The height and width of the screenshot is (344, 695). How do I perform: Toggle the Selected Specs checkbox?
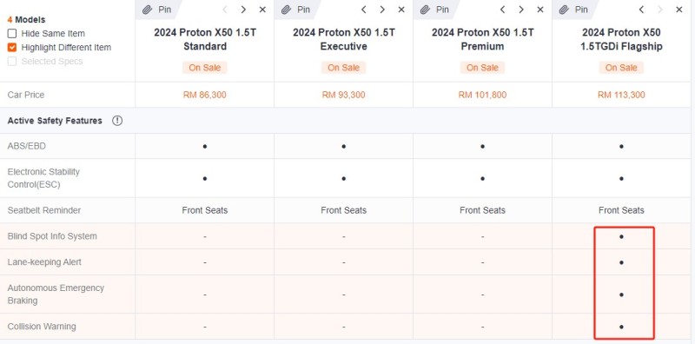(12, 61)
